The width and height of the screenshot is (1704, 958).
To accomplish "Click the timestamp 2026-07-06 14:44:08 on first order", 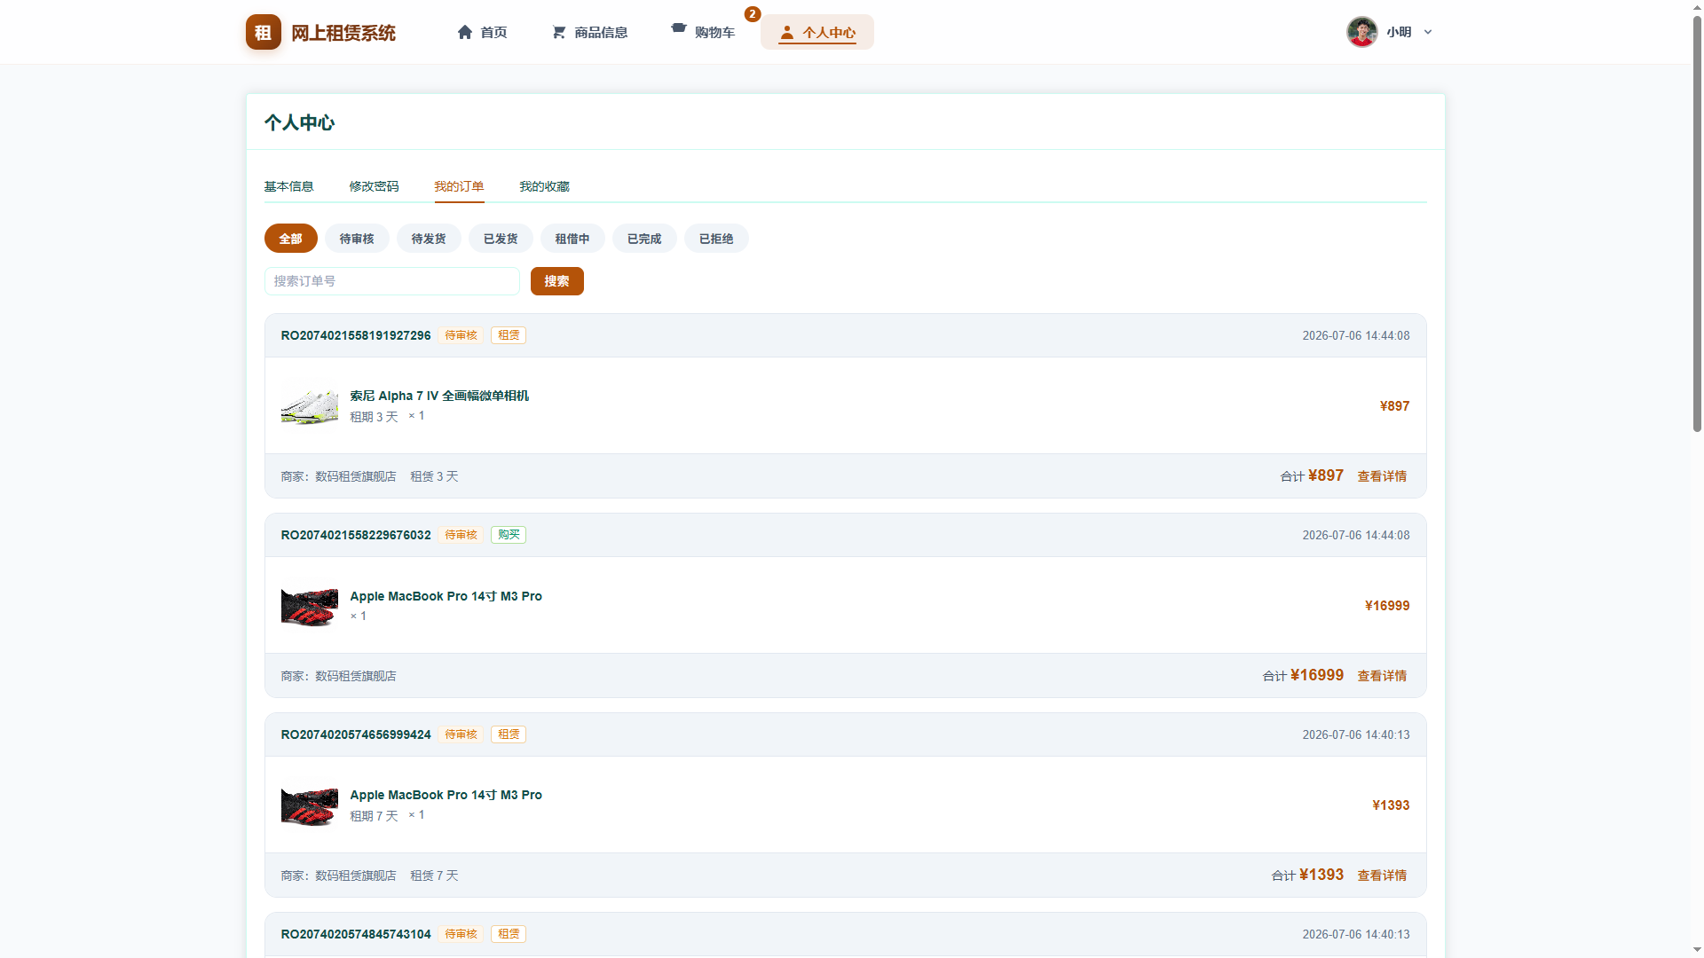I will [x=1356, y=335].
